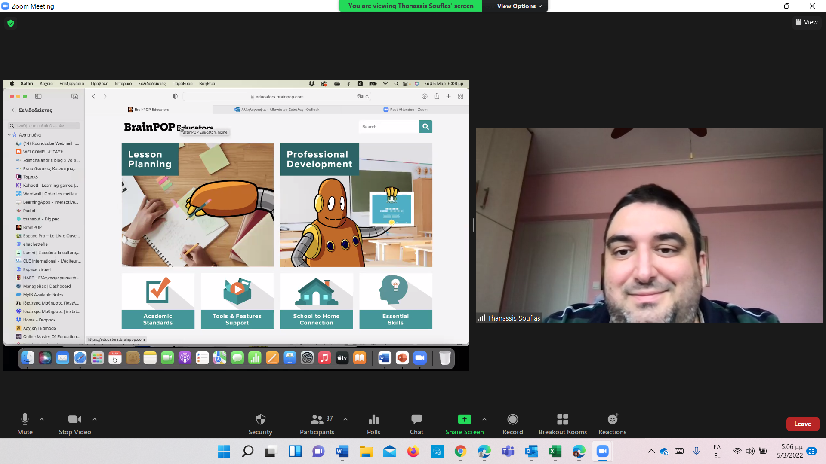Open School to Home Connection tile

(317, 301)
